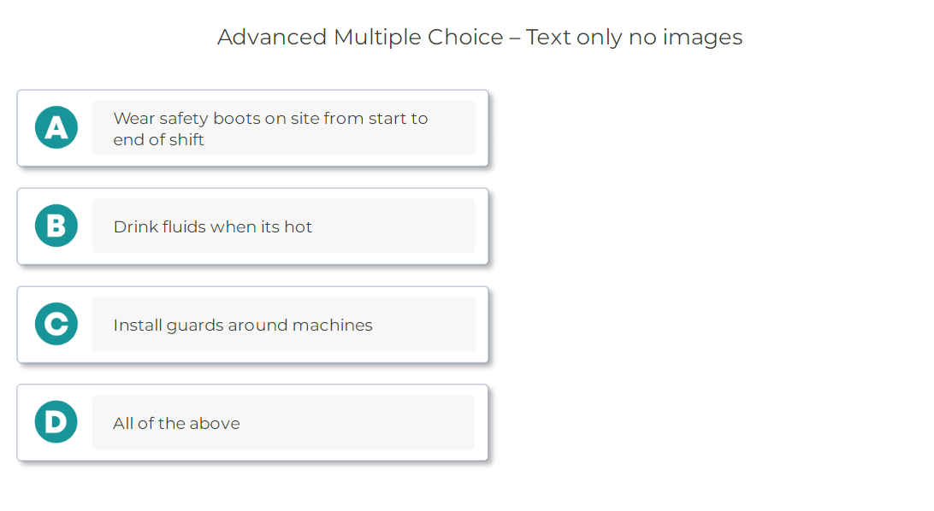Click the teal letter C circle icon

pyautogui.click(x=56, y=324)
